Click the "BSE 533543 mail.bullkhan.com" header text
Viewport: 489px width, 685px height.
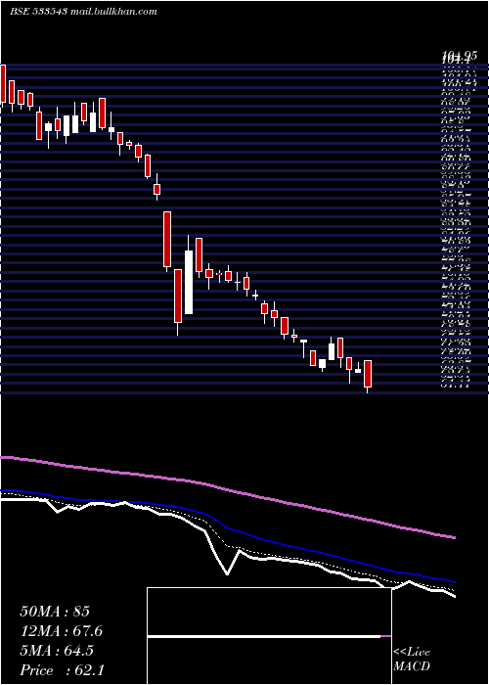(x=83, y=12)
